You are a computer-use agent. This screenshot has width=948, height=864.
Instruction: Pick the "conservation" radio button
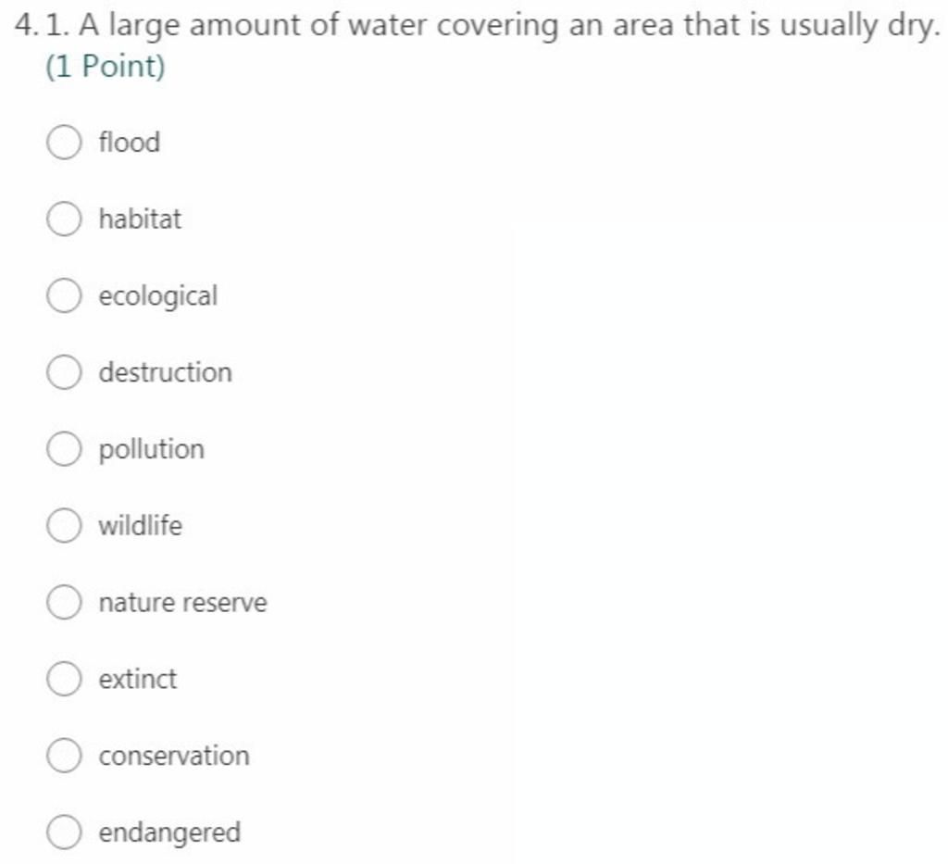pos(63,757)
